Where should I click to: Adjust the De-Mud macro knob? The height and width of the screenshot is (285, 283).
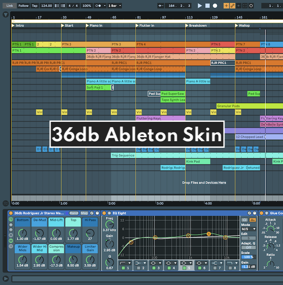point(39,233)
